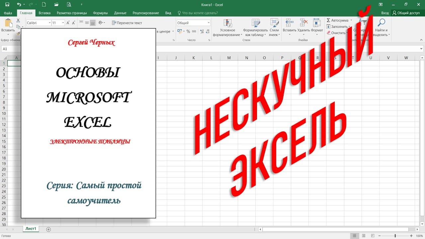Expand the Автосумма dropdown arrow
Screen dimensions: 425x239
pyautogui.click(x=351, y=20)
